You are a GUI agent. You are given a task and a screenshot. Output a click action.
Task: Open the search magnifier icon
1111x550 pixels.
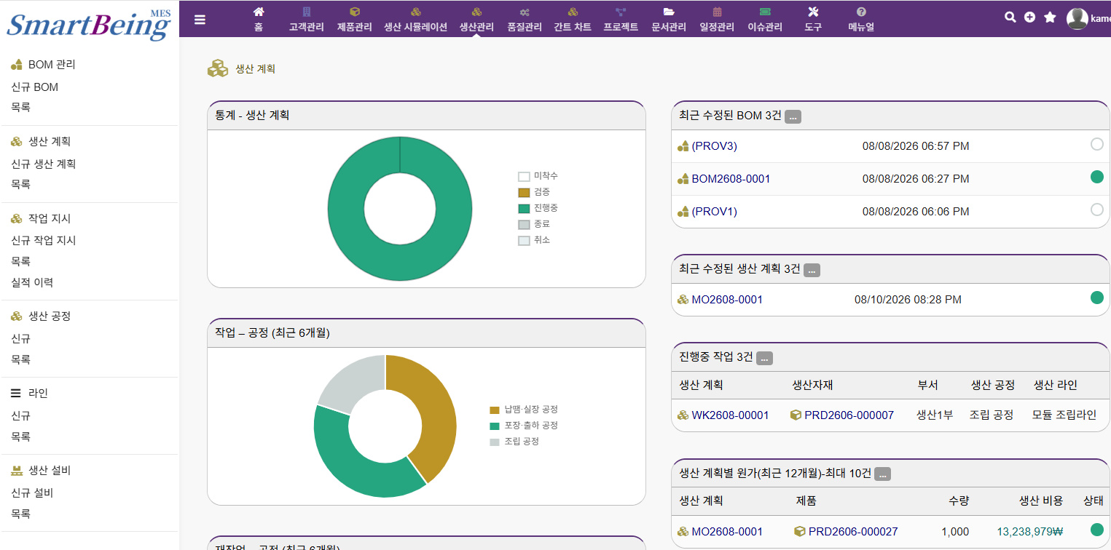tap(1010, 17)
